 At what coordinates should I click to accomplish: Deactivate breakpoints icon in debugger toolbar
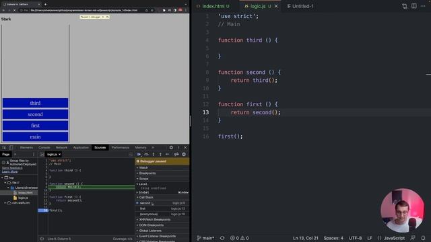[176, 155]
